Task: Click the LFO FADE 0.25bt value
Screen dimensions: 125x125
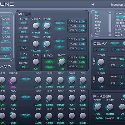Action: pyautogui.click(x=82, y=62)
